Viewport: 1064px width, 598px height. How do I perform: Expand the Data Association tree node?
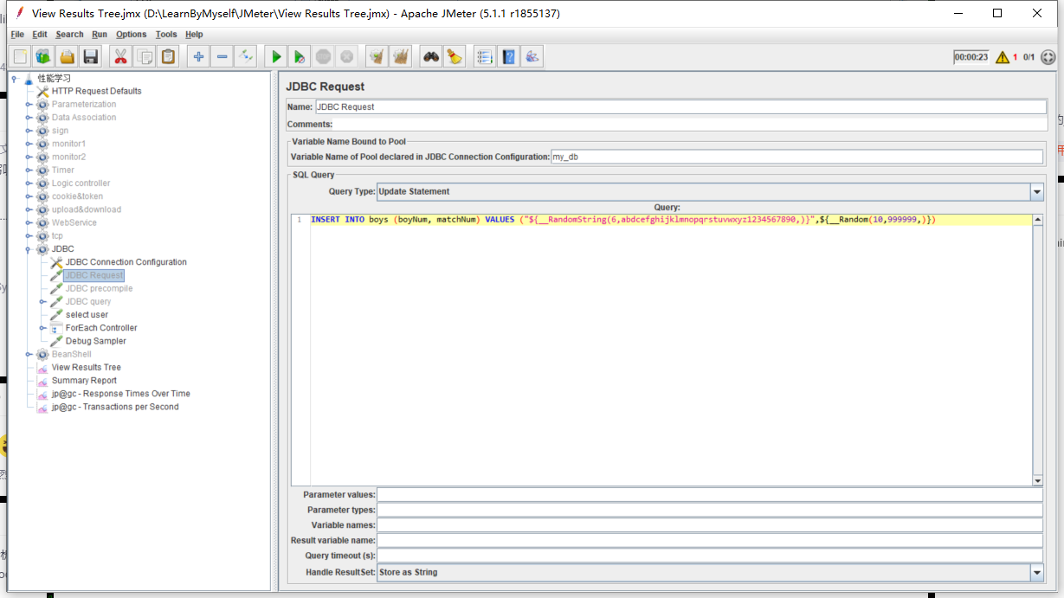(29, 118)
